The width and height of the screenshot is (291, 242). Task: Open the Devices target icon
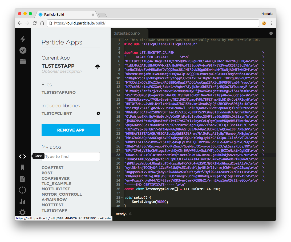pos(22,190)
